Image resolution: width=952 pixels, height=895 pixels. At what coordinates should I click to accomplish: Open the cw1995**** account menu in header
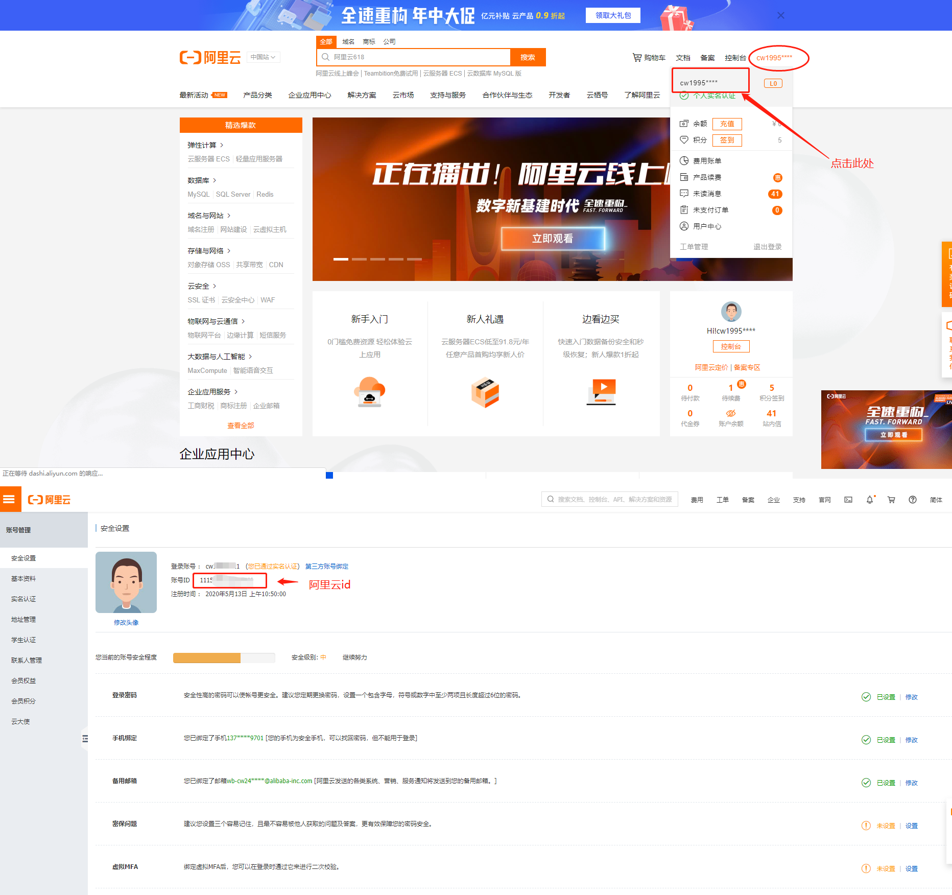pos(774,58)
